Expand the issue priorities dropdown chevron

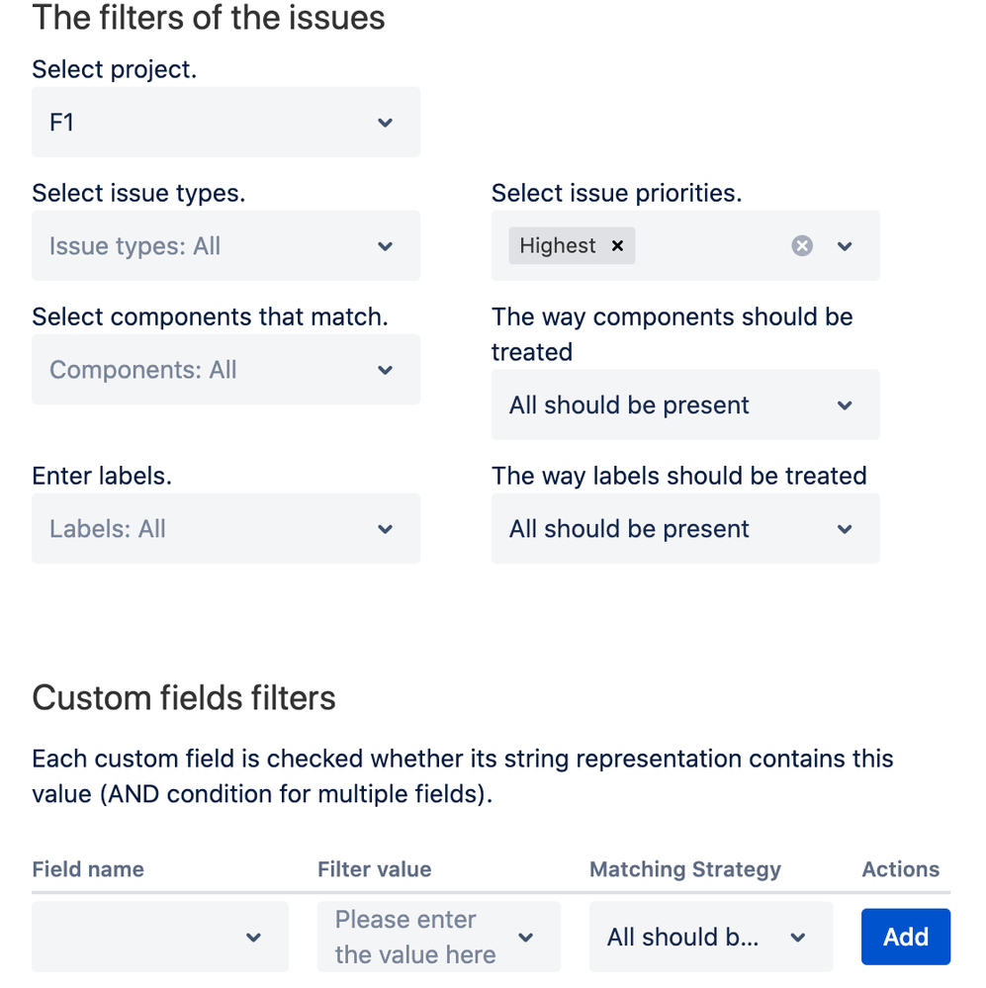coord(845,246)
